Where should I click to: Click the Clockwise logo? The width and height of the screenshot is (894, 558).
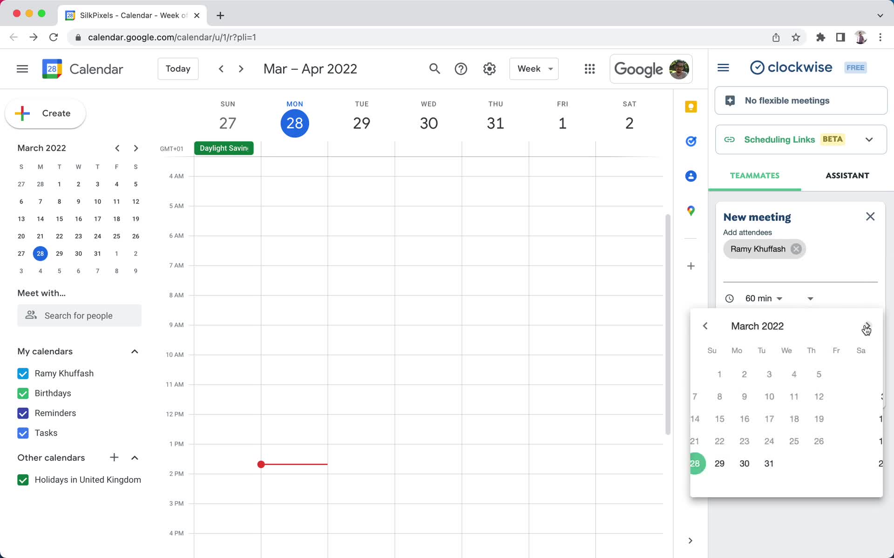click(x=791, y=67)
